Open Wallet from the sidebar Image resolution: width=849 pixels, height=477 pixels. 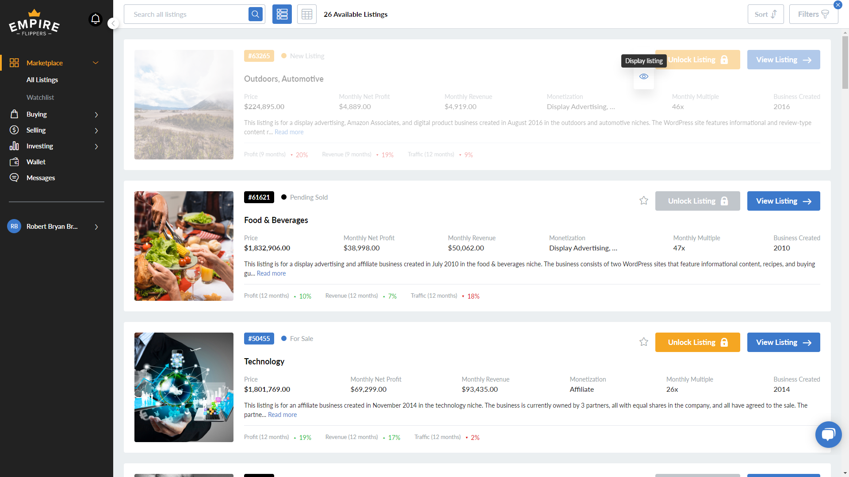36,162
